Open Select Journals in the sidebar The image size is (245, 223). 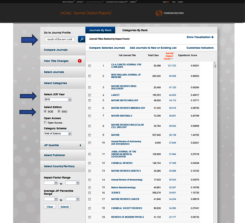tap(63, 72)
